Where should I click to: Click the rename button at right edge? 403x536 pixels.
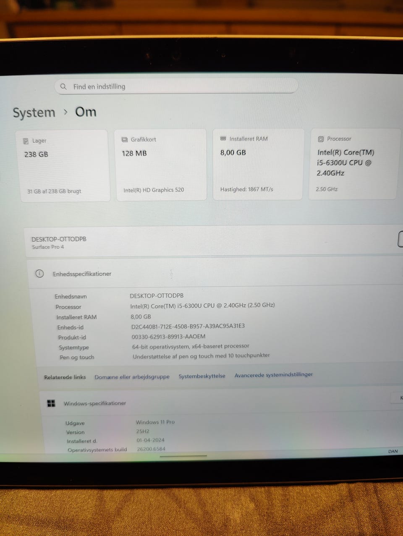pos(400,239)
